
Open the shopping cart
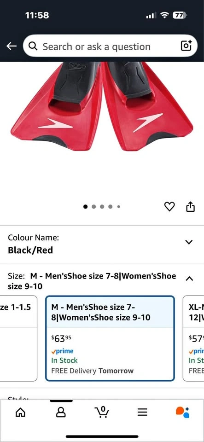[x=101, y=412]
